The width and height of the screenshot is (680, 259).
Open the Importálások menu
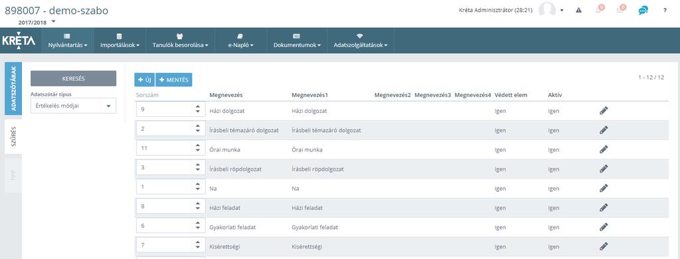[x=120, y=41]
